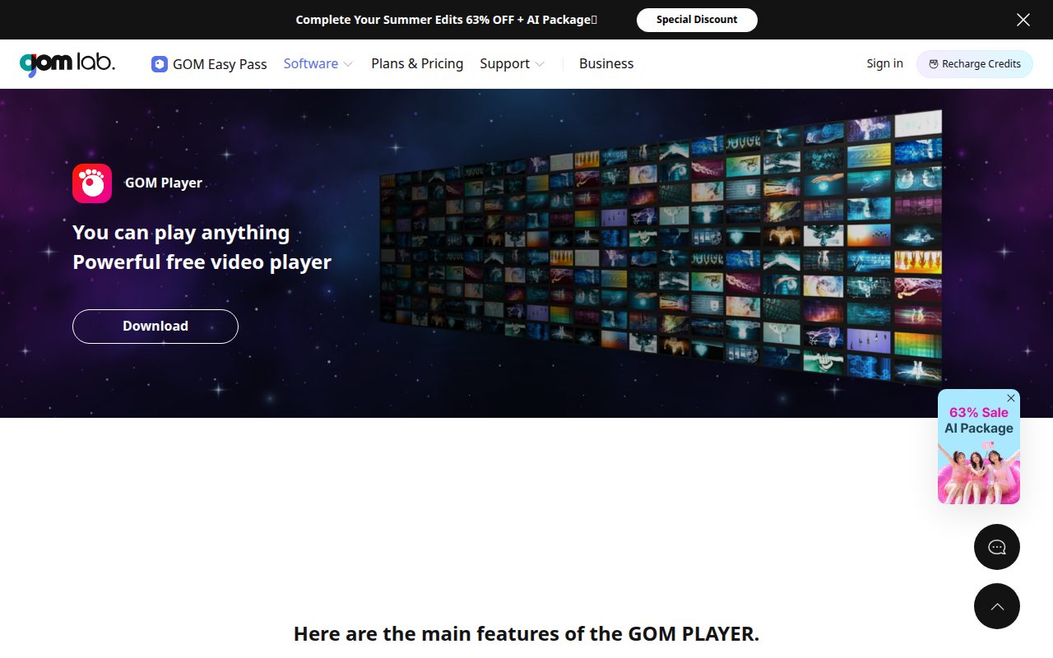Click the main features heading
Viewport: 1053px width, 658px height.
(x=526, y=634)
